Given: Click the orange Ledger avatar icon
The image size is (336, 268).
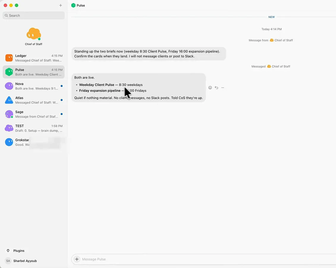Looking at the screenshot, I should click(x=9, y=58).
